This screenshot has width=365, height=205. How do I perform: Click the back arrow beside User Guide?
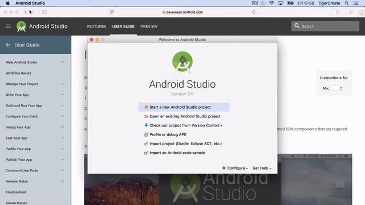click(x=8, y=45)
